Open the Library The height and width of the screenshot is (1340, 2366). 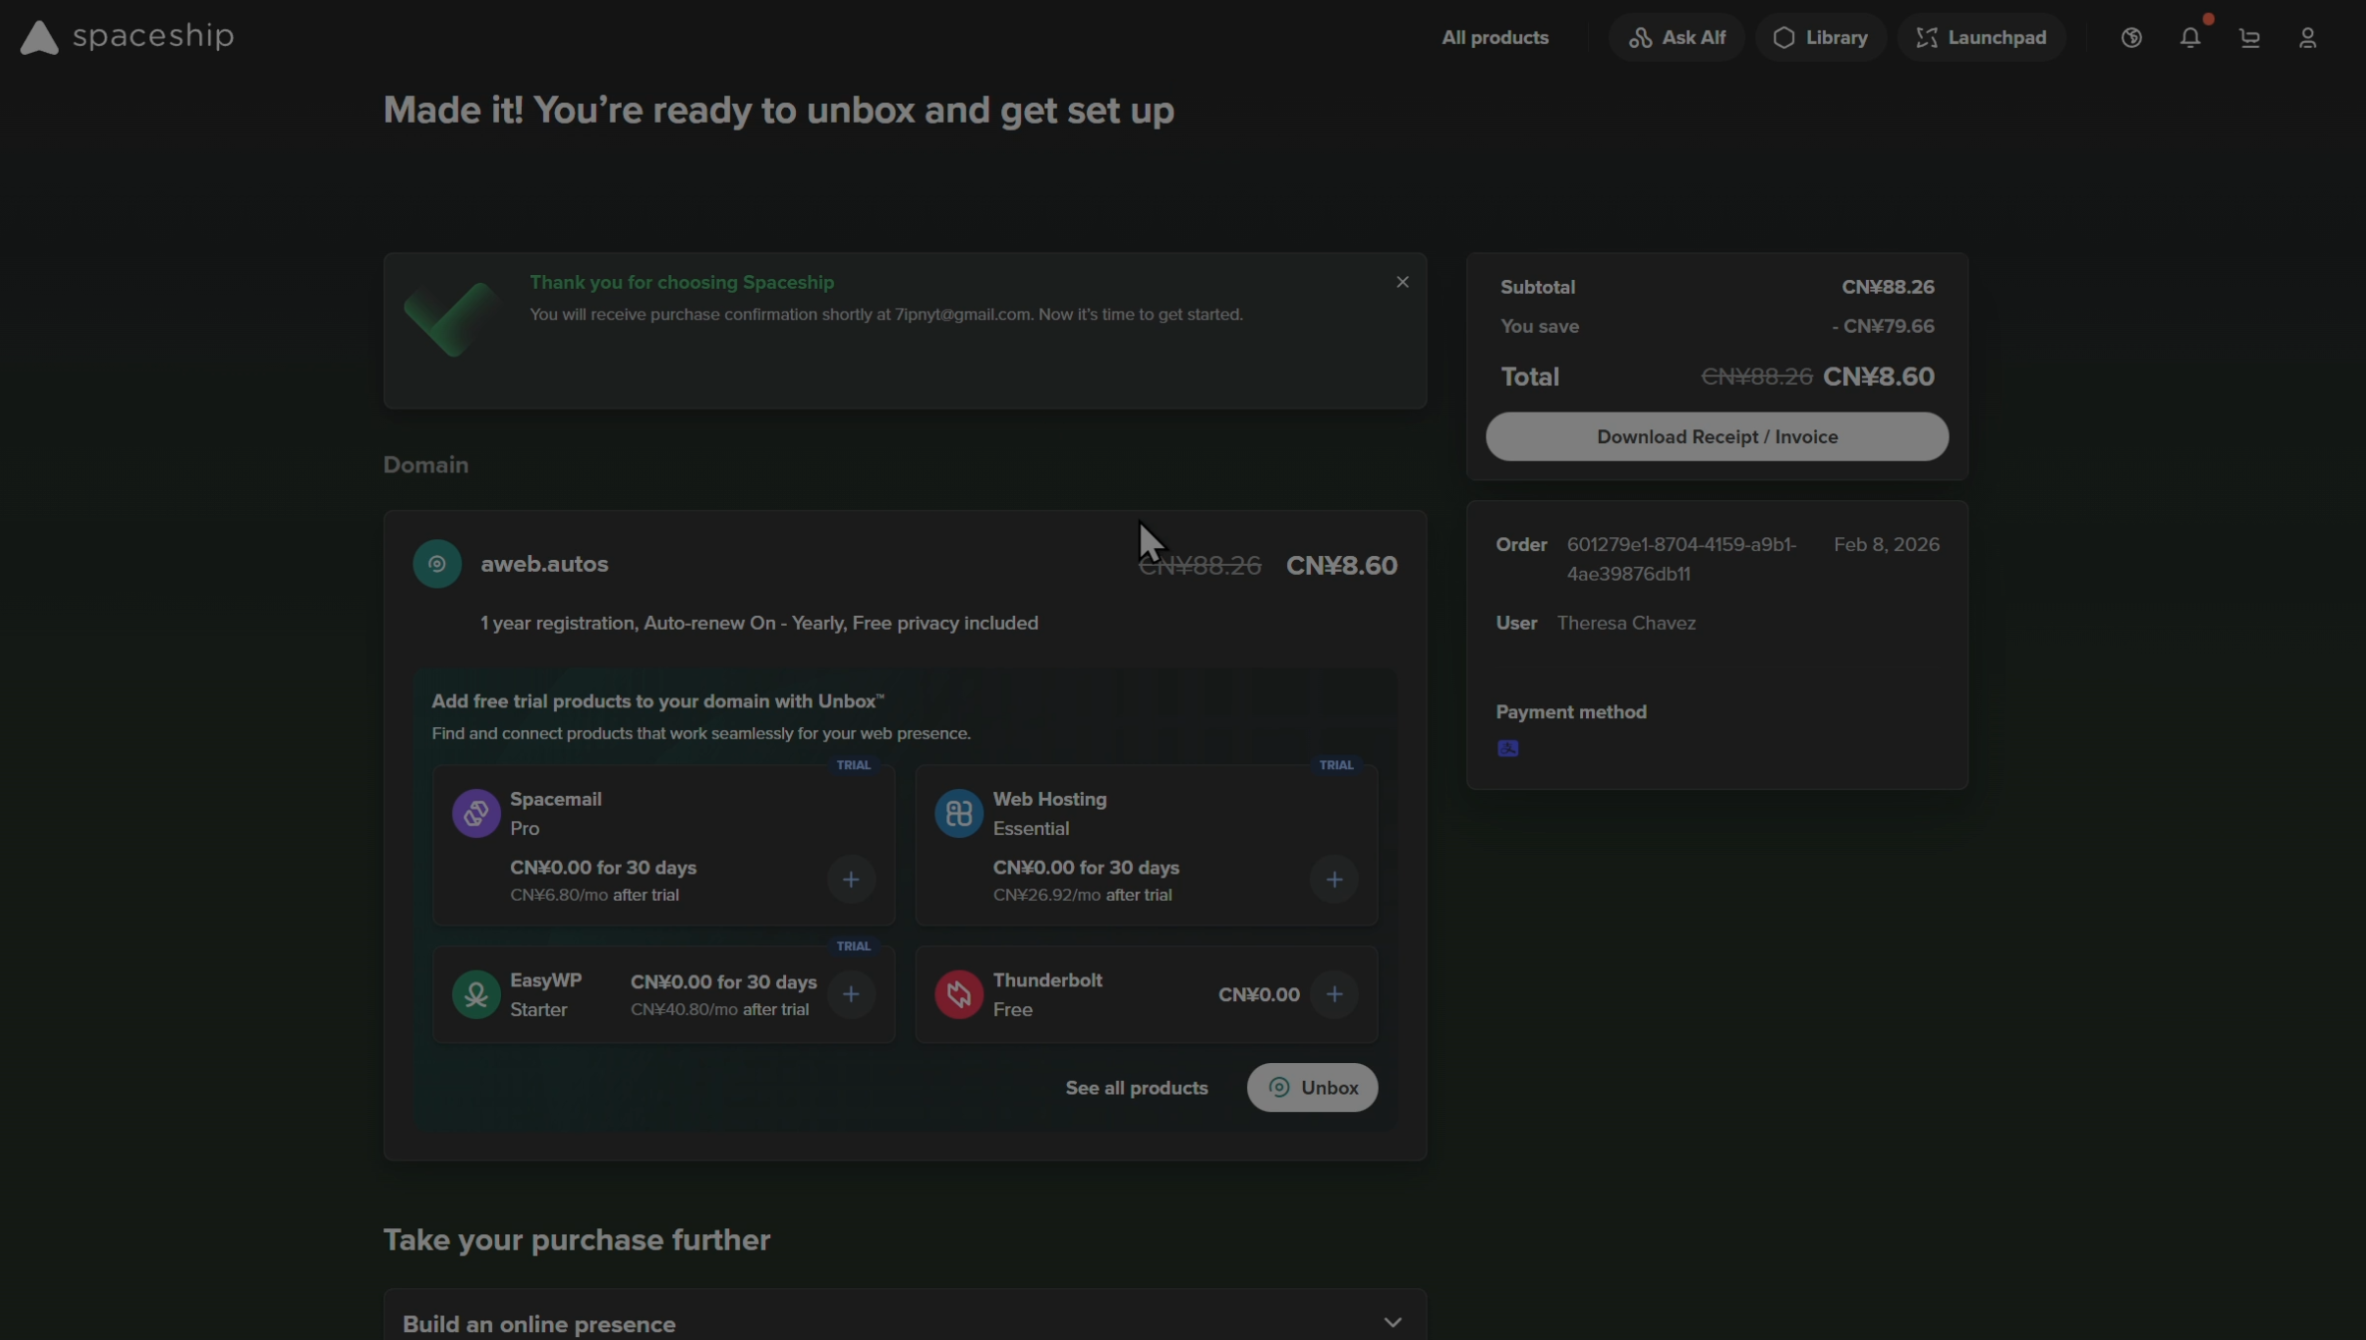[1821, 38]
